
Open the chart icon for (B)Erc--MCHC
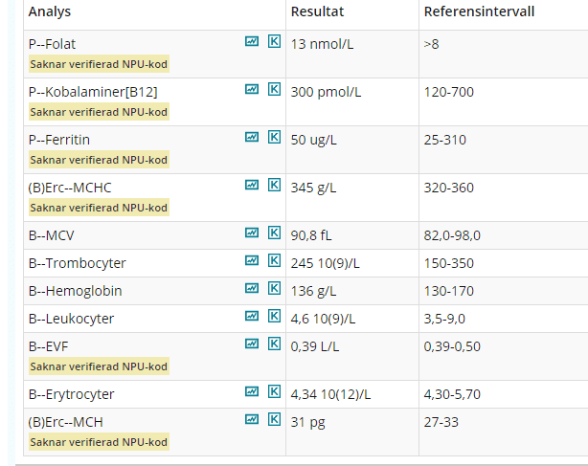coord(252,185)
